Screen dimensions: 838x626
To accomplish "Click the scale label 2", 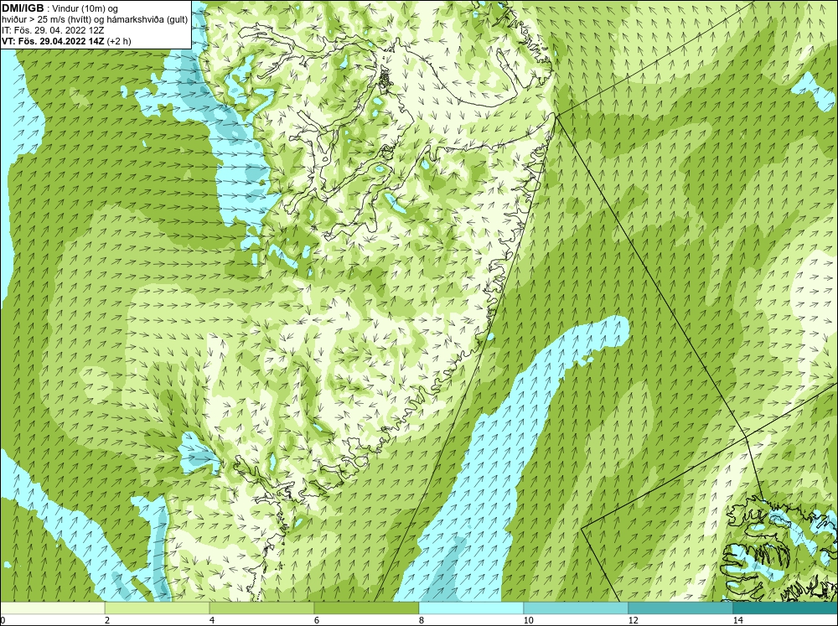I will 107,620.
